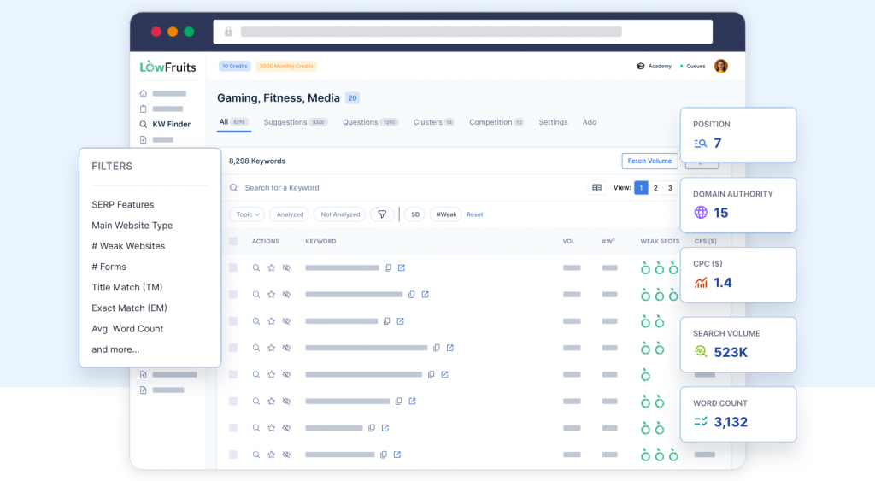Toggle the #Weak filter chip
Image resolution: width=875 pixels, height=481 pixels.
point(446,214)
